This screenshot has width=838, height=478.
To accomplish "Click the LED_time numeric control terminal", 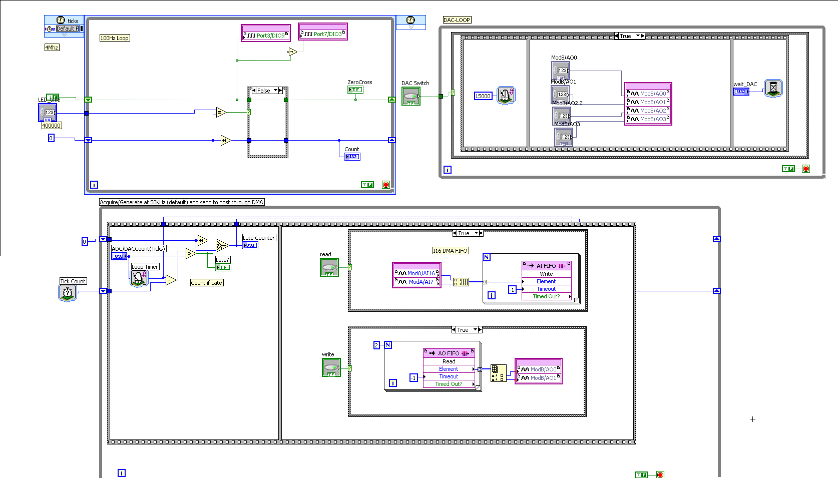I will [48, 113].
